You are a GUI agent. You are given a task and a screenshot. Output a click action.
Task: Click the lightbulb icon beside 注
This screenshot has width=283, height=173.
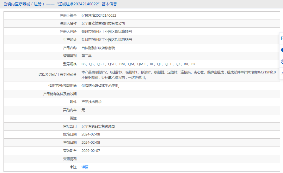(x=71, y=167)
